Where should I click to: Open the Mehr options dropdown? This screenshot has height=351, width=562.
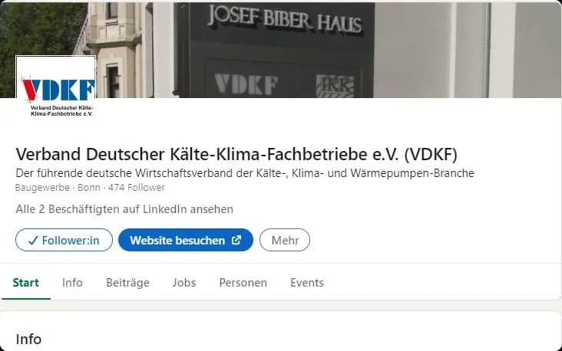tap(285, 240)
